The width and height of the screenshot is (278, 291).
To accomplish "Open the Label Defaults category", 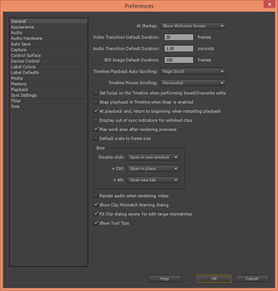I will coord(48,73).
